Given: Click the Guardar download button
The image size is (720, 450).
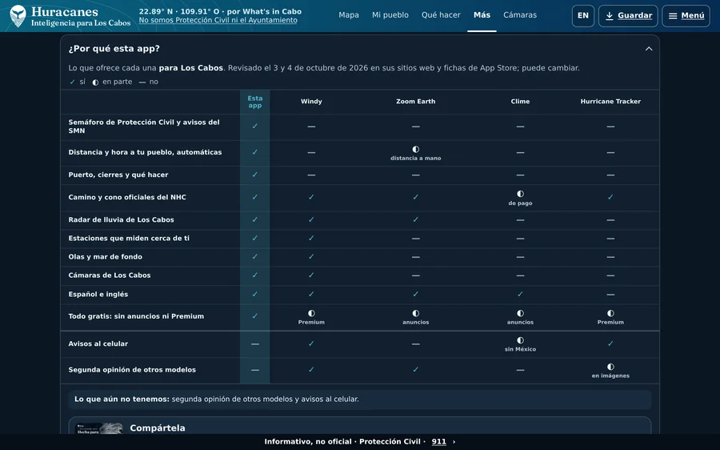Looking at the screenshot, I should pos(628,16).
